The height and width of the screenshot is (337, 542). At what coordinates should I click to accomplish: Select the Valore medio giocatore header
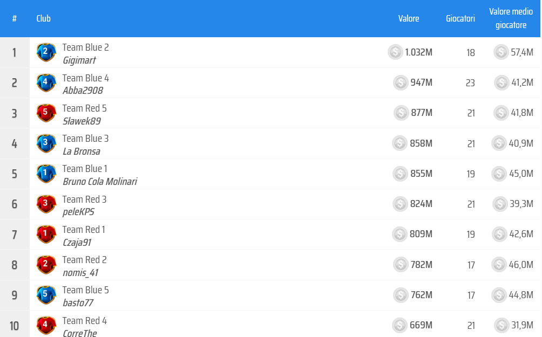coord(511,18)
